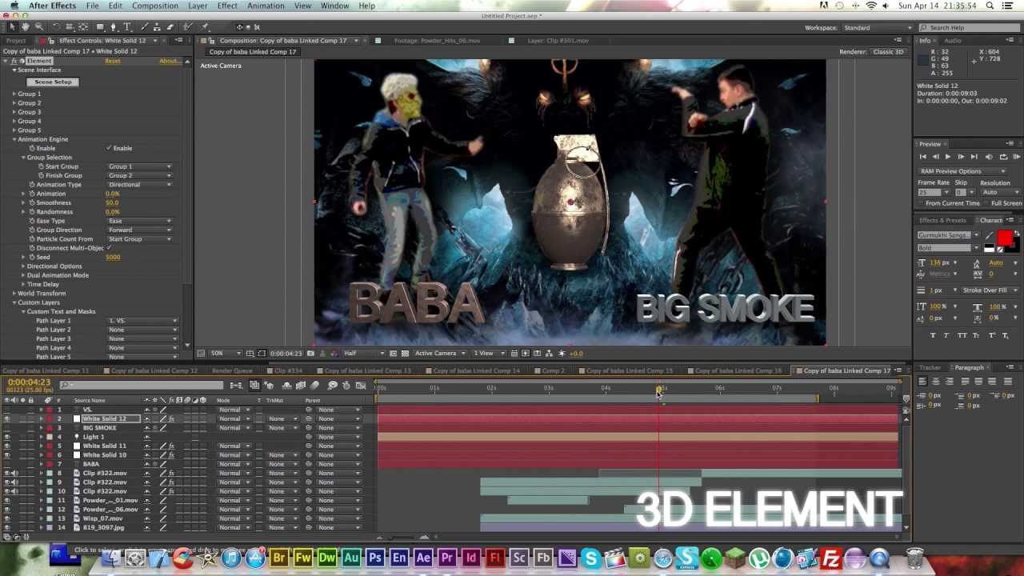Click the label color of layer 4 Light 1
Viewport: 1024px width, 576px height.
coord(49,437)
